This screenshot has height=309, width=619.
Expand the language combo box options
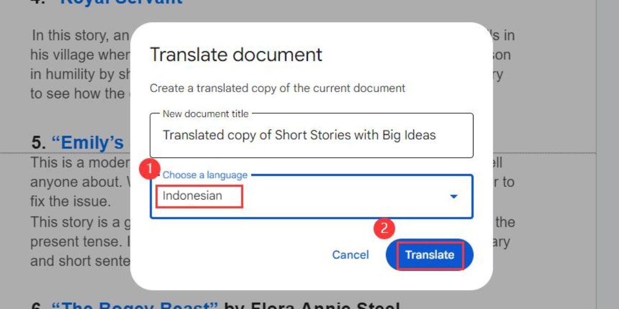[453, 196]
